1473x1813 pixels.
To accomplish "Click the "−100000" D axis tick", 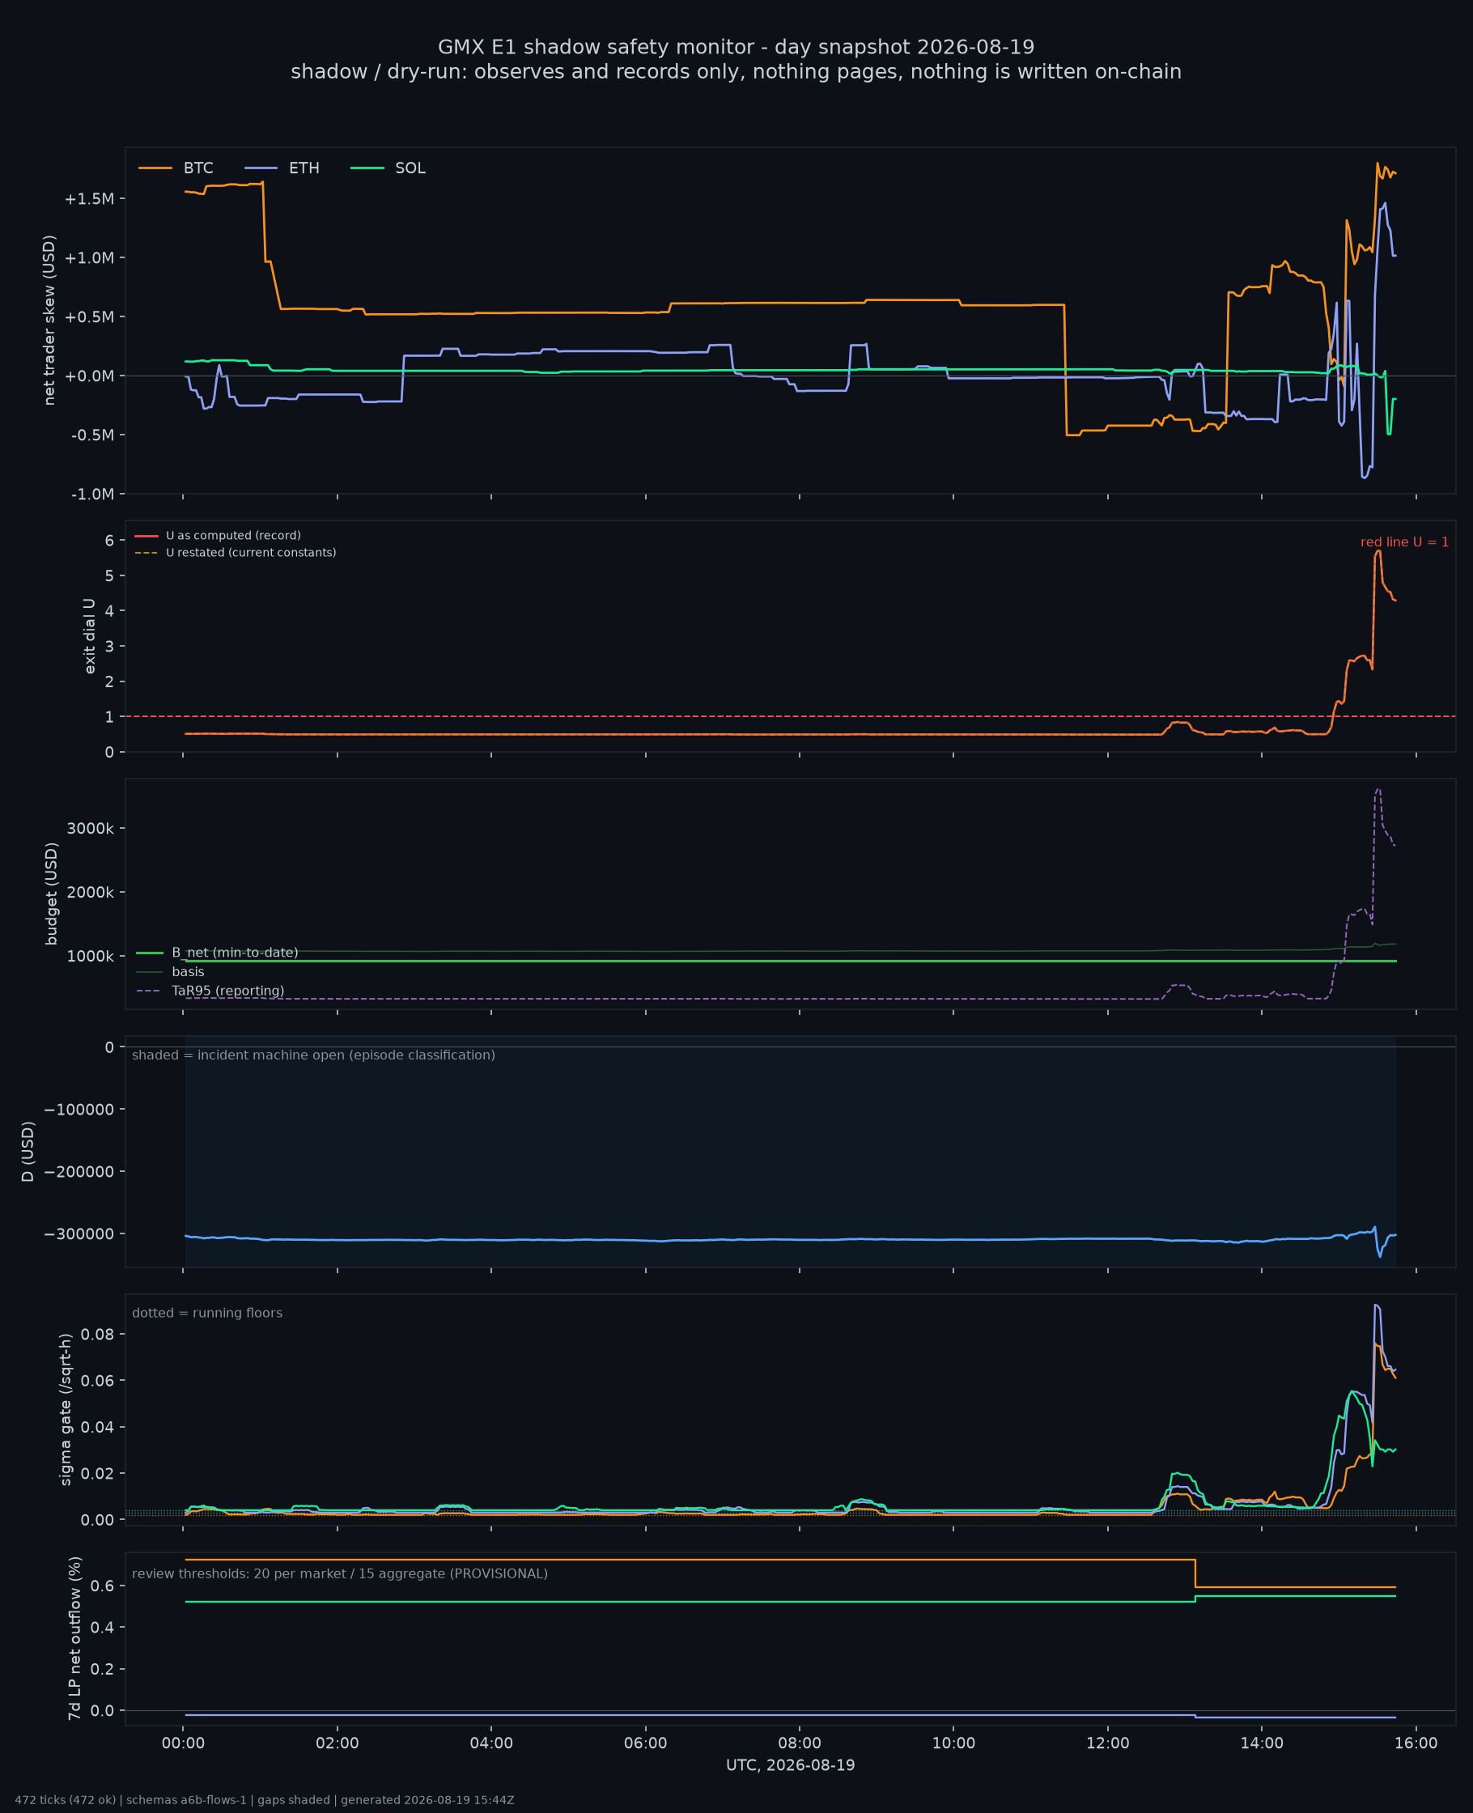I will [79, 1110].
